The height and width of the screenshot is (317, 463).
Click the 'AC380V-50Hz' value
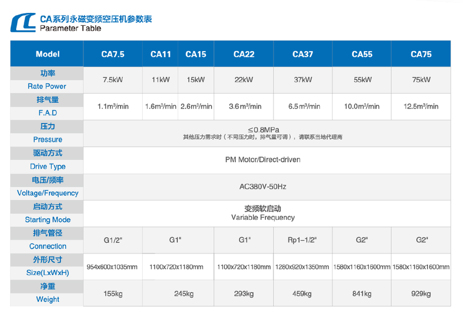click(x=263, y=186)
